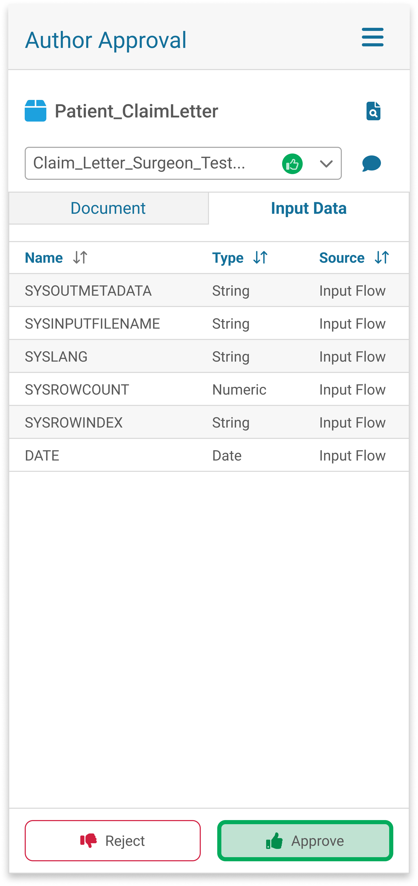Click the SYSINPUTFILENAME row

[209, 324]
